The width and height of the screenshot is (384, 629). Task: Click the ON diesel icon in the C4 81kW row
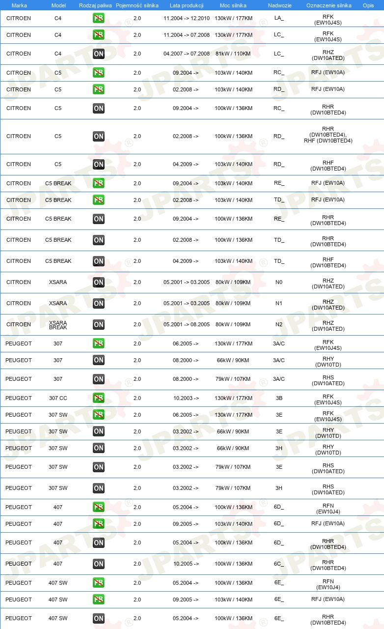(98, 54)
